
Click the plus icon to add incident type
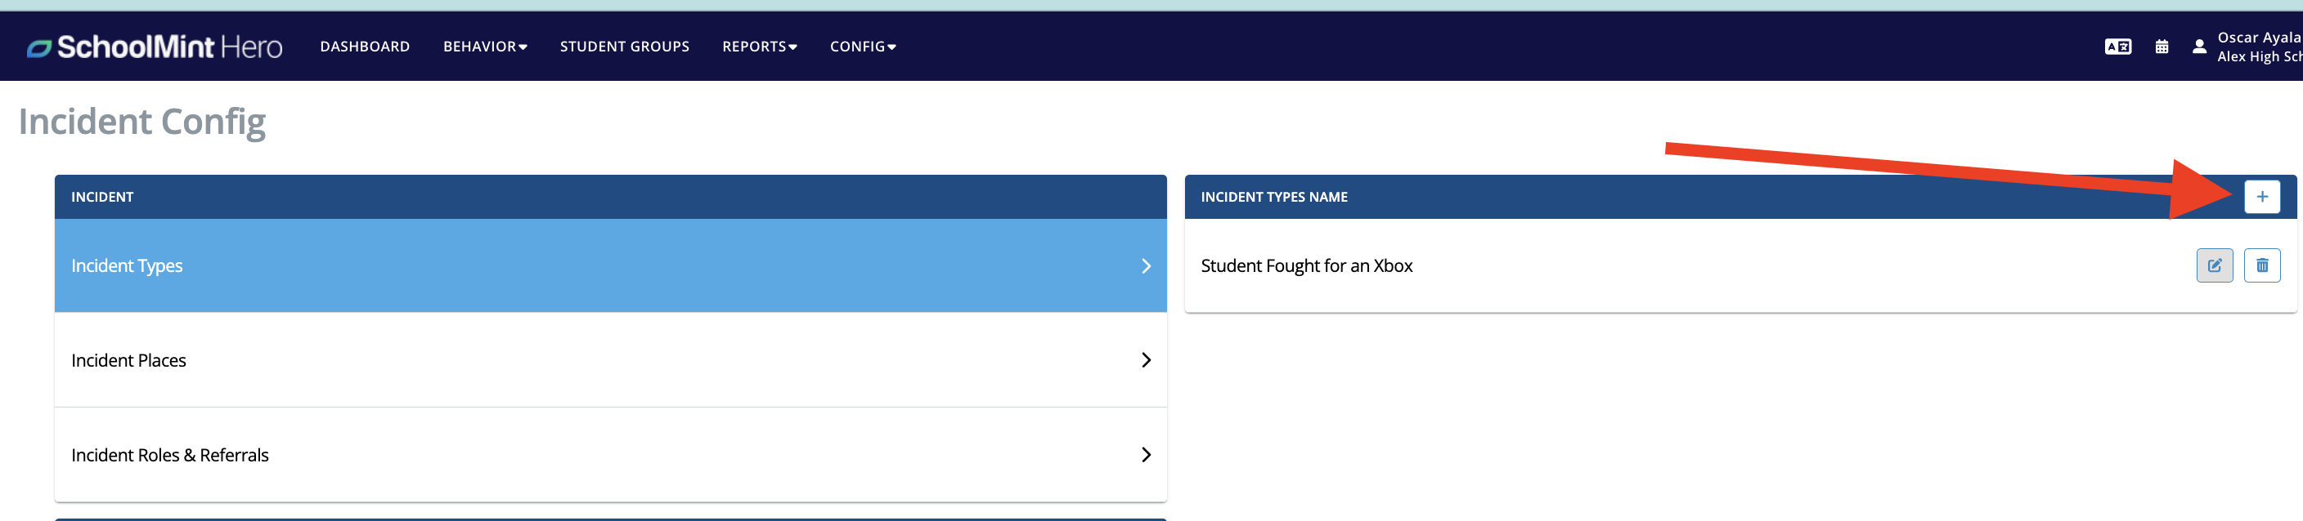[x=2261, y=196]
